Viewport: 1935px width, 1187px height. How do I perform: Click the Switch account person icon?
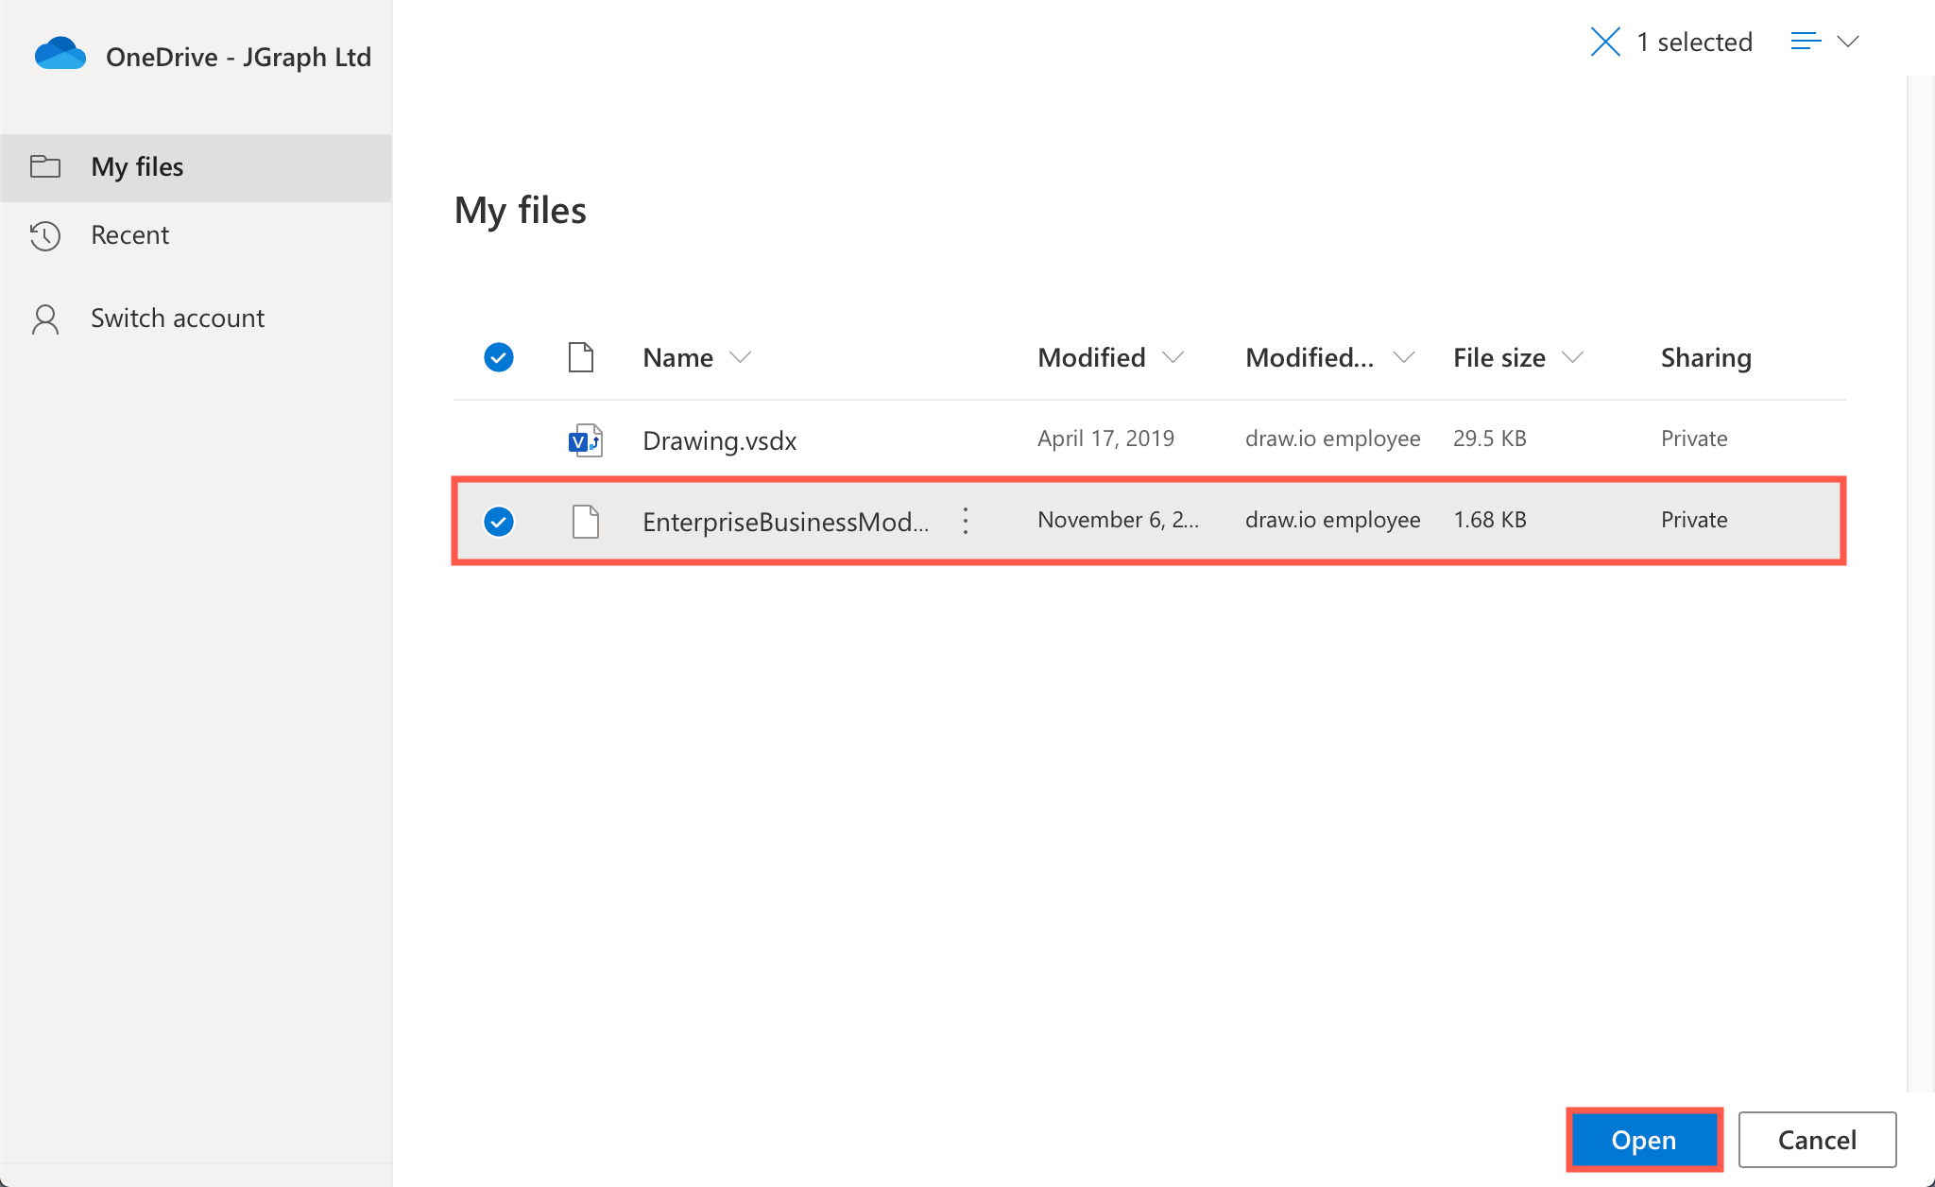[45, 318]
